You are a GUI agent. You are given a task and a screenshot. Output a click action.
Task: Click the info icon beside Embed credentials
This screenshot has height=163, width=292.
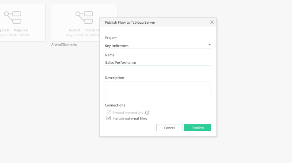(147, 113)
